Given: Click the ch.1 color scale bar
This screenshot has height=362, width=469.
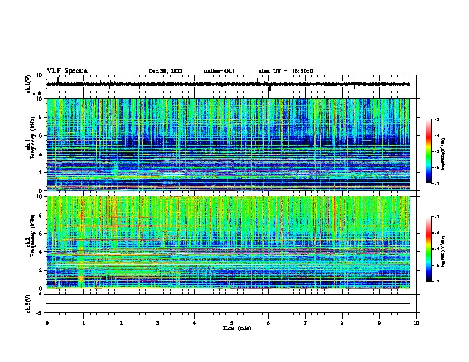Looking at the screenshot, I should pyautogui.click(x=429, y=151).
